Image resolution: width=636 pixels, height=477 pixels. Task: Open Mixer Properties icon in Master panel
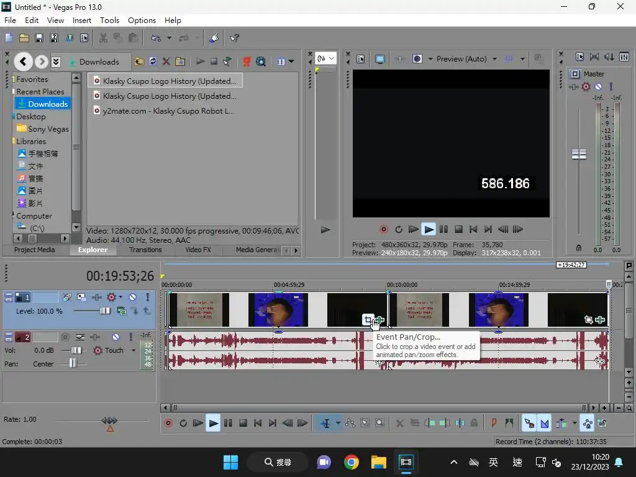point(579,57)
